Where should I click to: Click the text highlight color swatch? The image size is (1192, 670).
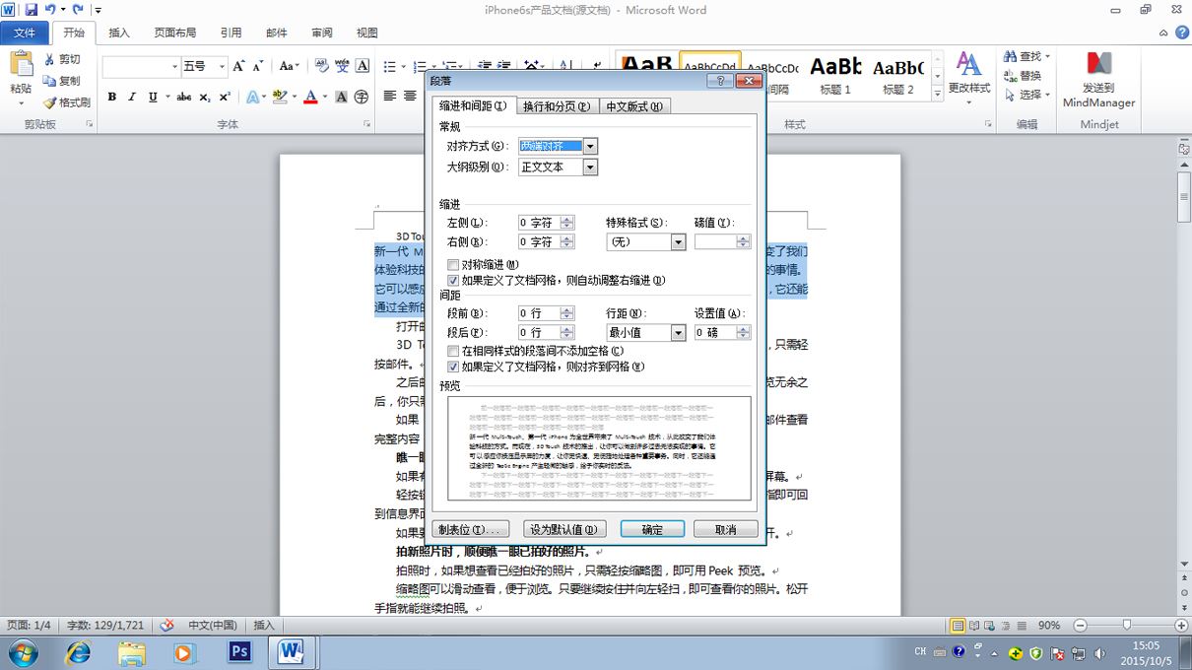[279, 97]
